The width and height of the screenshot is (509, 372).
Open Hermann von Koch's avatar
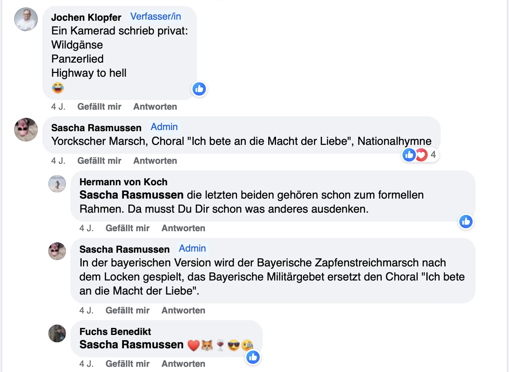tap(57, 184)
